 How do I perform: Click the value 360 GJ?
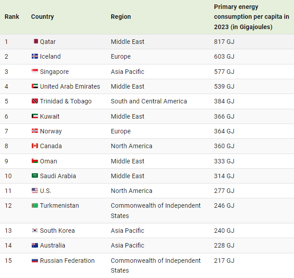pos(224,146)
